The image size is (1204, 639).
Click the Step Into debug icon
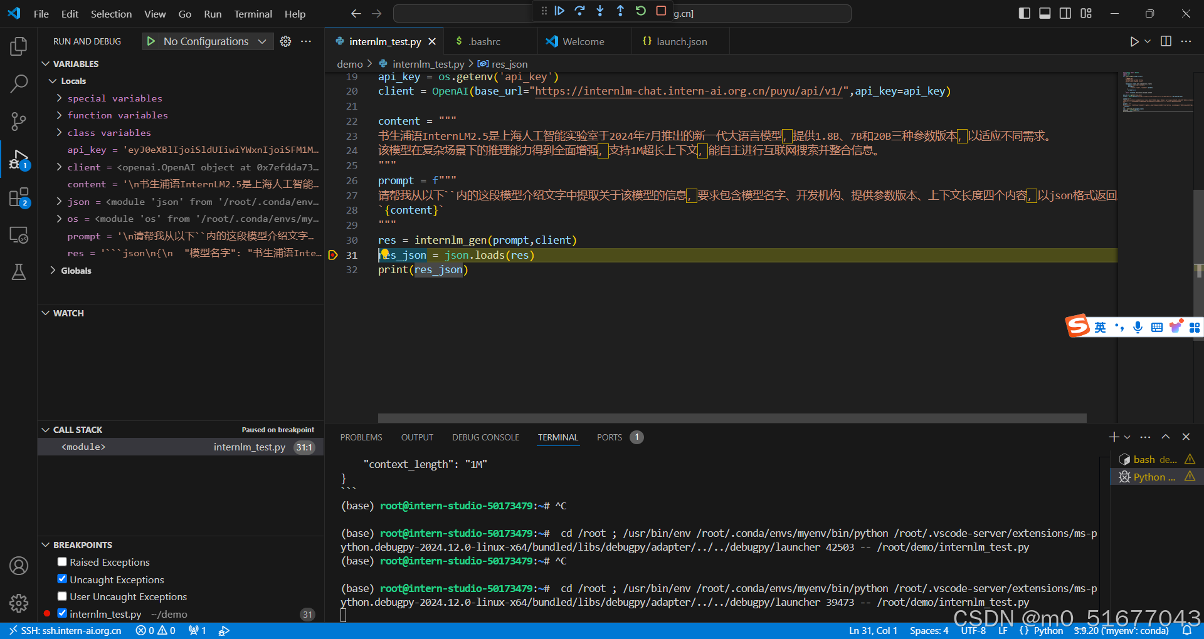600,11
